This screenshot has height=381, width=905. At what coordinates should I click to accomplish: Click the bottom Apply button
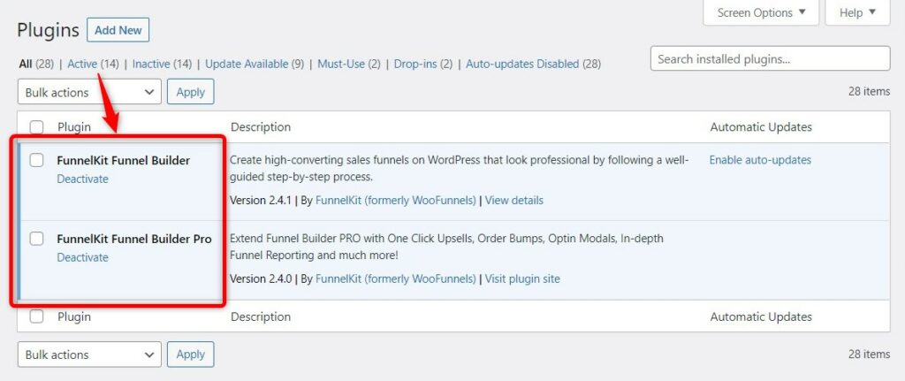click(191, 354)
